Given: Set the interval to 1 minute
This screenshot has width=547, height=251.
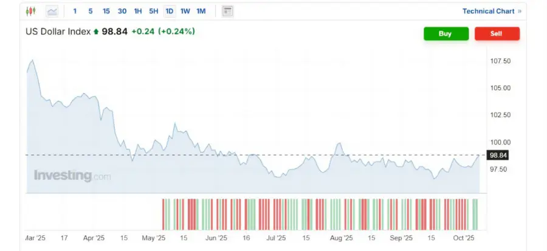Looking at the screenshot, I should tap(75, 11).
